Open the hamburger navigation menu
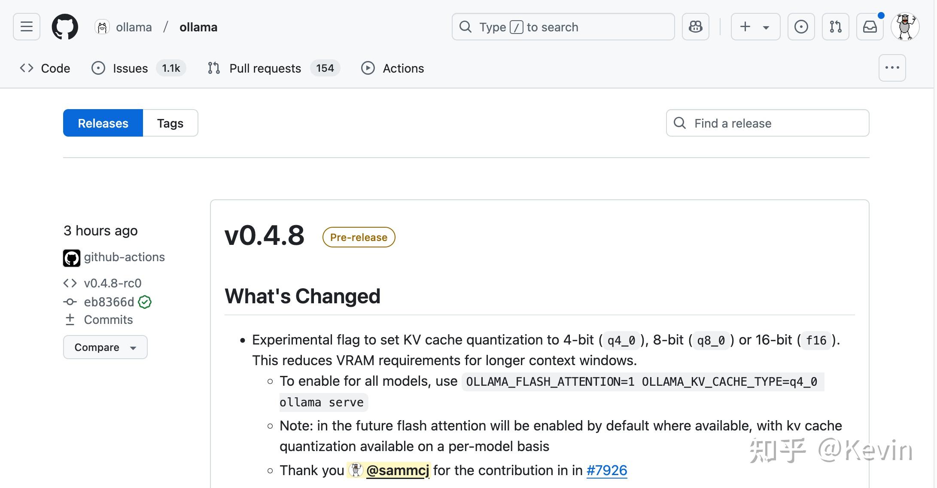Screen dimensions: 937x488 tap(27, 27)
